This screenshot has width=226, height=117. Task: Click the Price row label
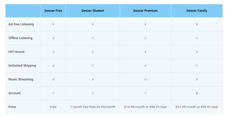coord(12,107)
